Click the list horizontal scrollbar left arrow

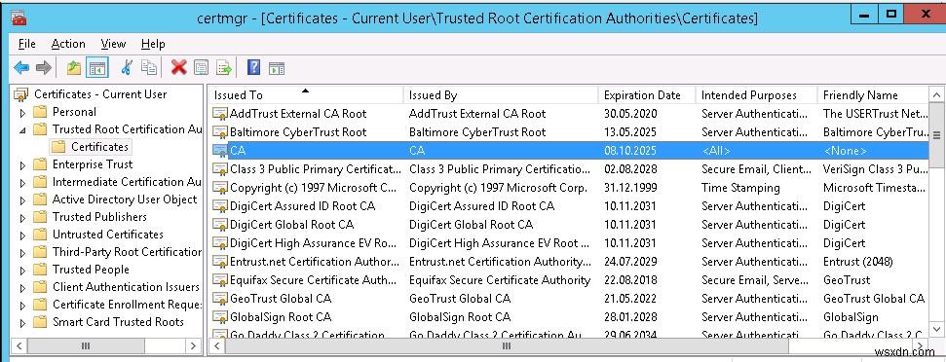point(216,345)
